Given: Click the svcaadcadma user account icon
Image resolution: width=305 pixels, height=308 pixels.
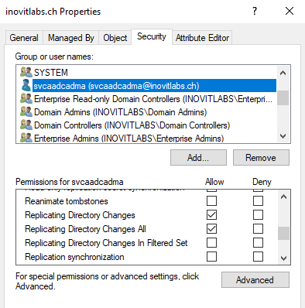Looking at the screenshot, I should click(26, 86).
